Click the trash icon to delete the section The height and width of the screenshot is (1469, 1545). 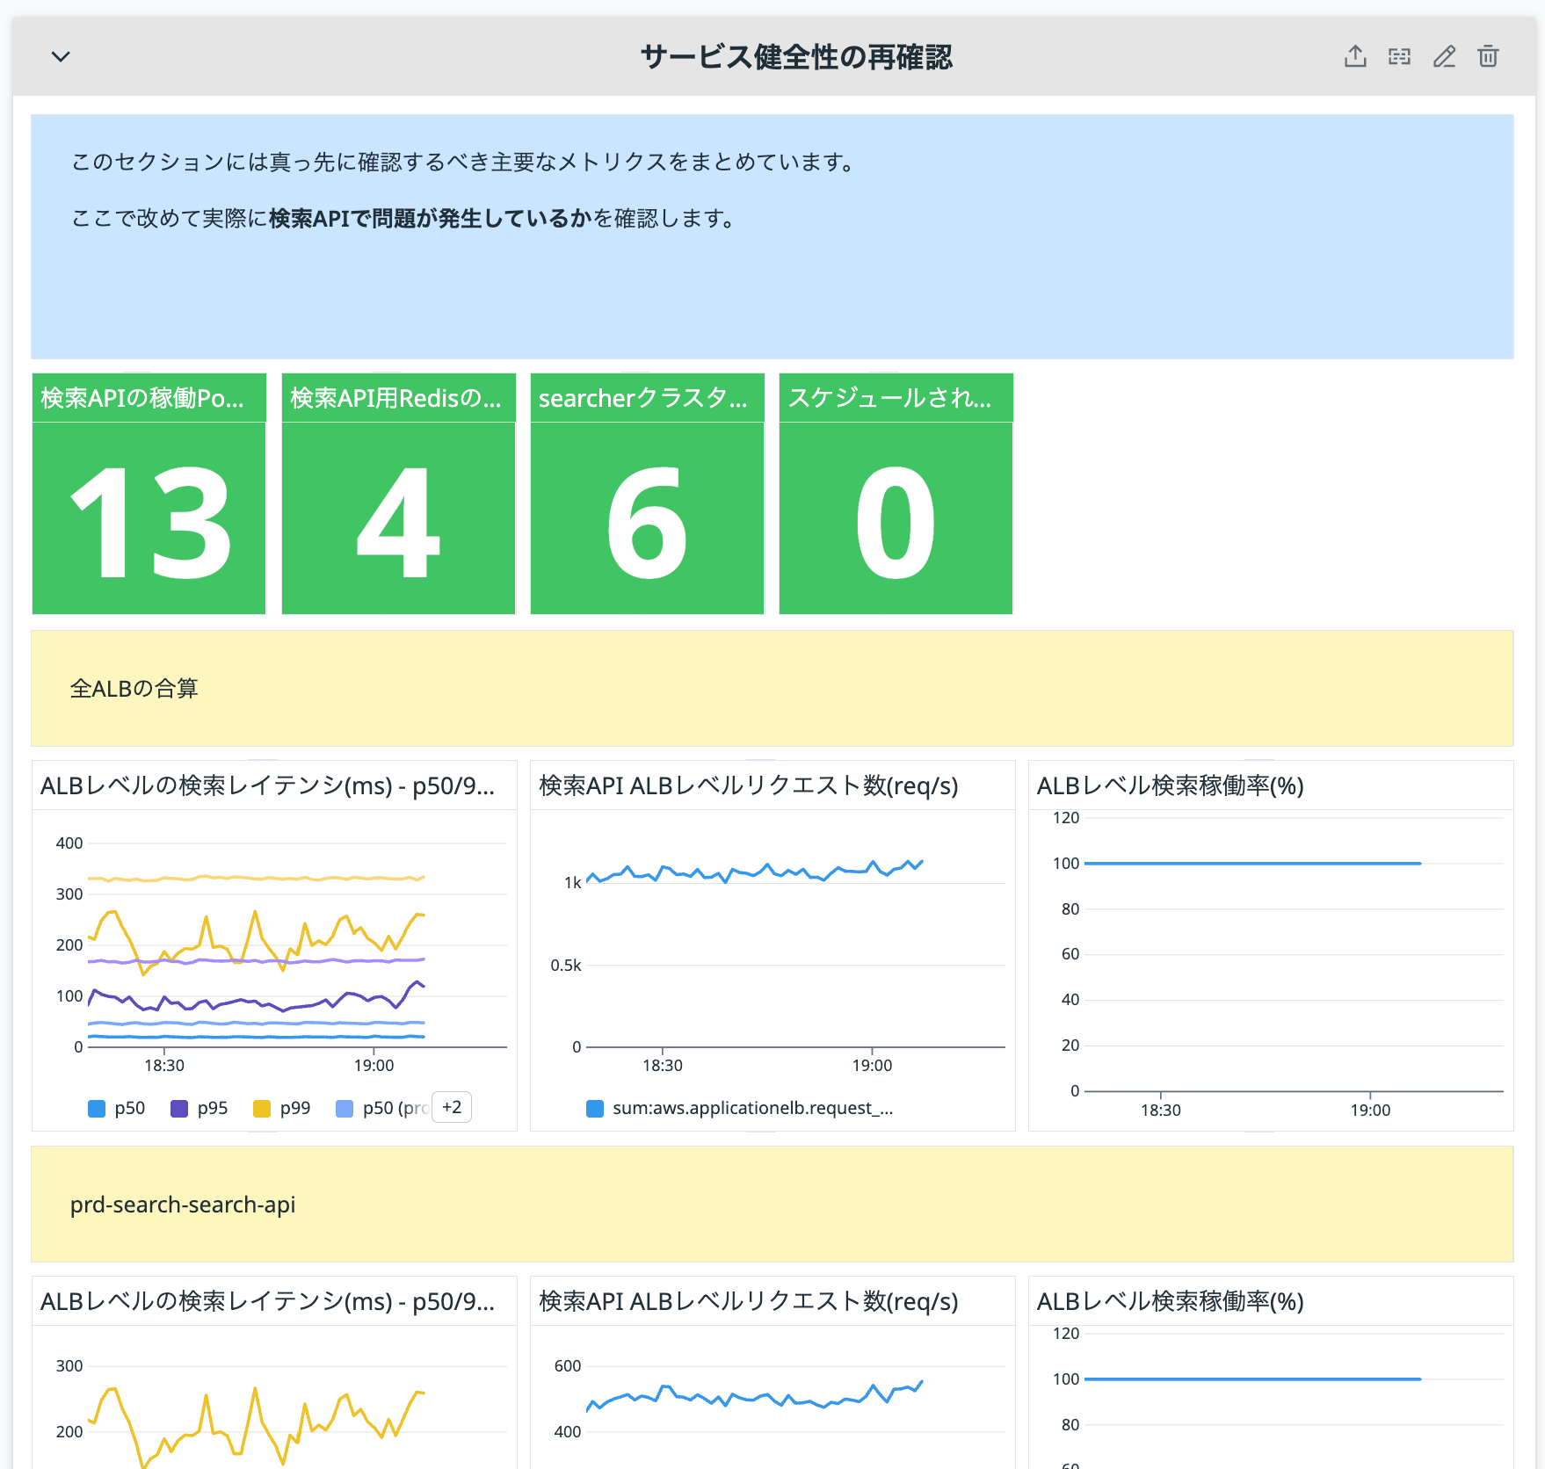[1489, 56]
